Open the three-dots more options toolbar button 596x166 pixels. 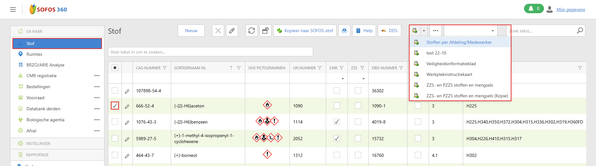436,31
